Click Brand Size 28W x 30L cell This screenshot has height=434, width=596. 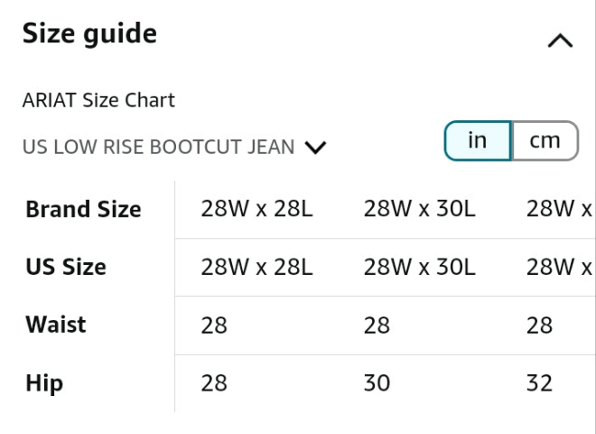[419, 210]
